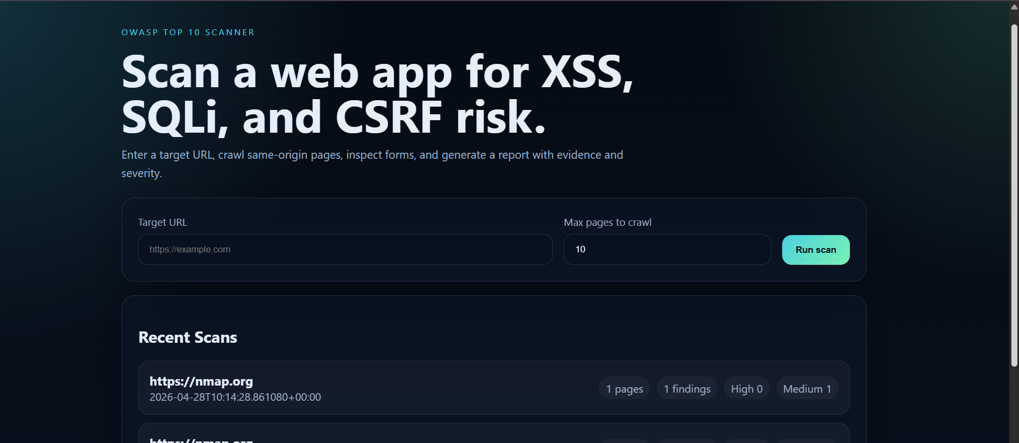
Task: Click the Recent Scans heading
Action: point(188,337)
